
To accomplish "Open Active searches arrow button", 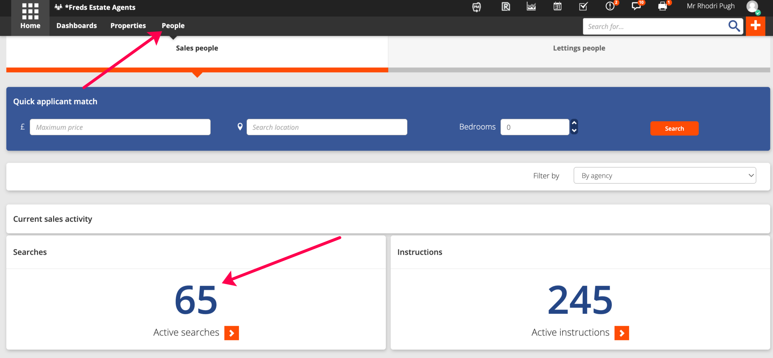I will [231, 333].
